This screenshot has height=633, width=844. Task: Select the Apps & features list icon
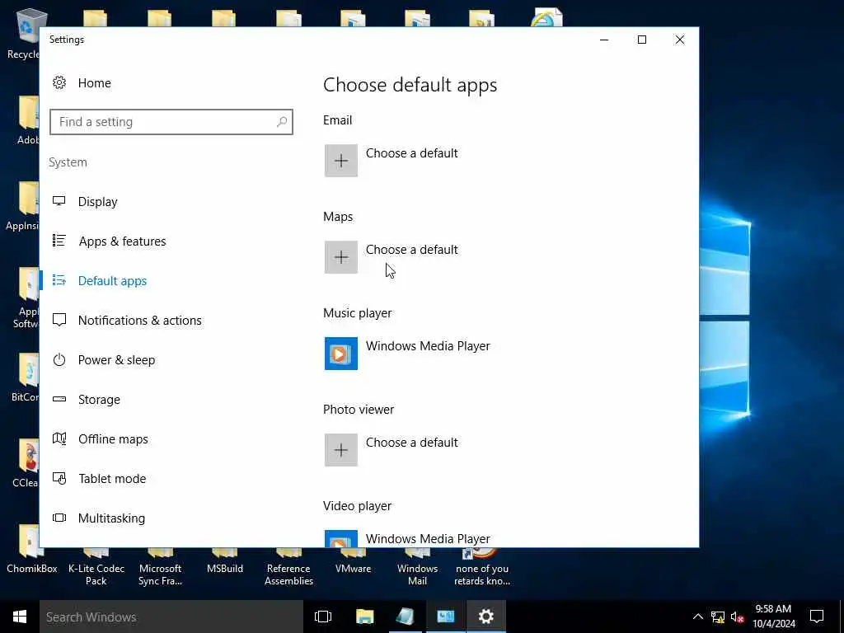click(59, 241)
